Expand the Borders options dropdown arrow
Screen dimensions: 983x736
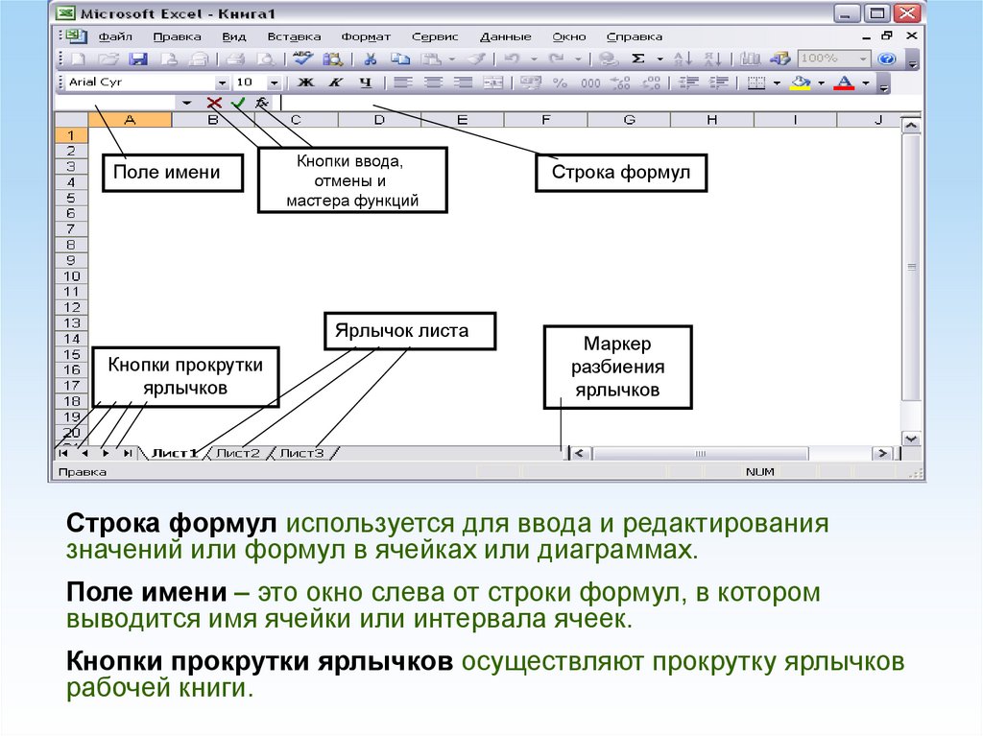[777, 83]
